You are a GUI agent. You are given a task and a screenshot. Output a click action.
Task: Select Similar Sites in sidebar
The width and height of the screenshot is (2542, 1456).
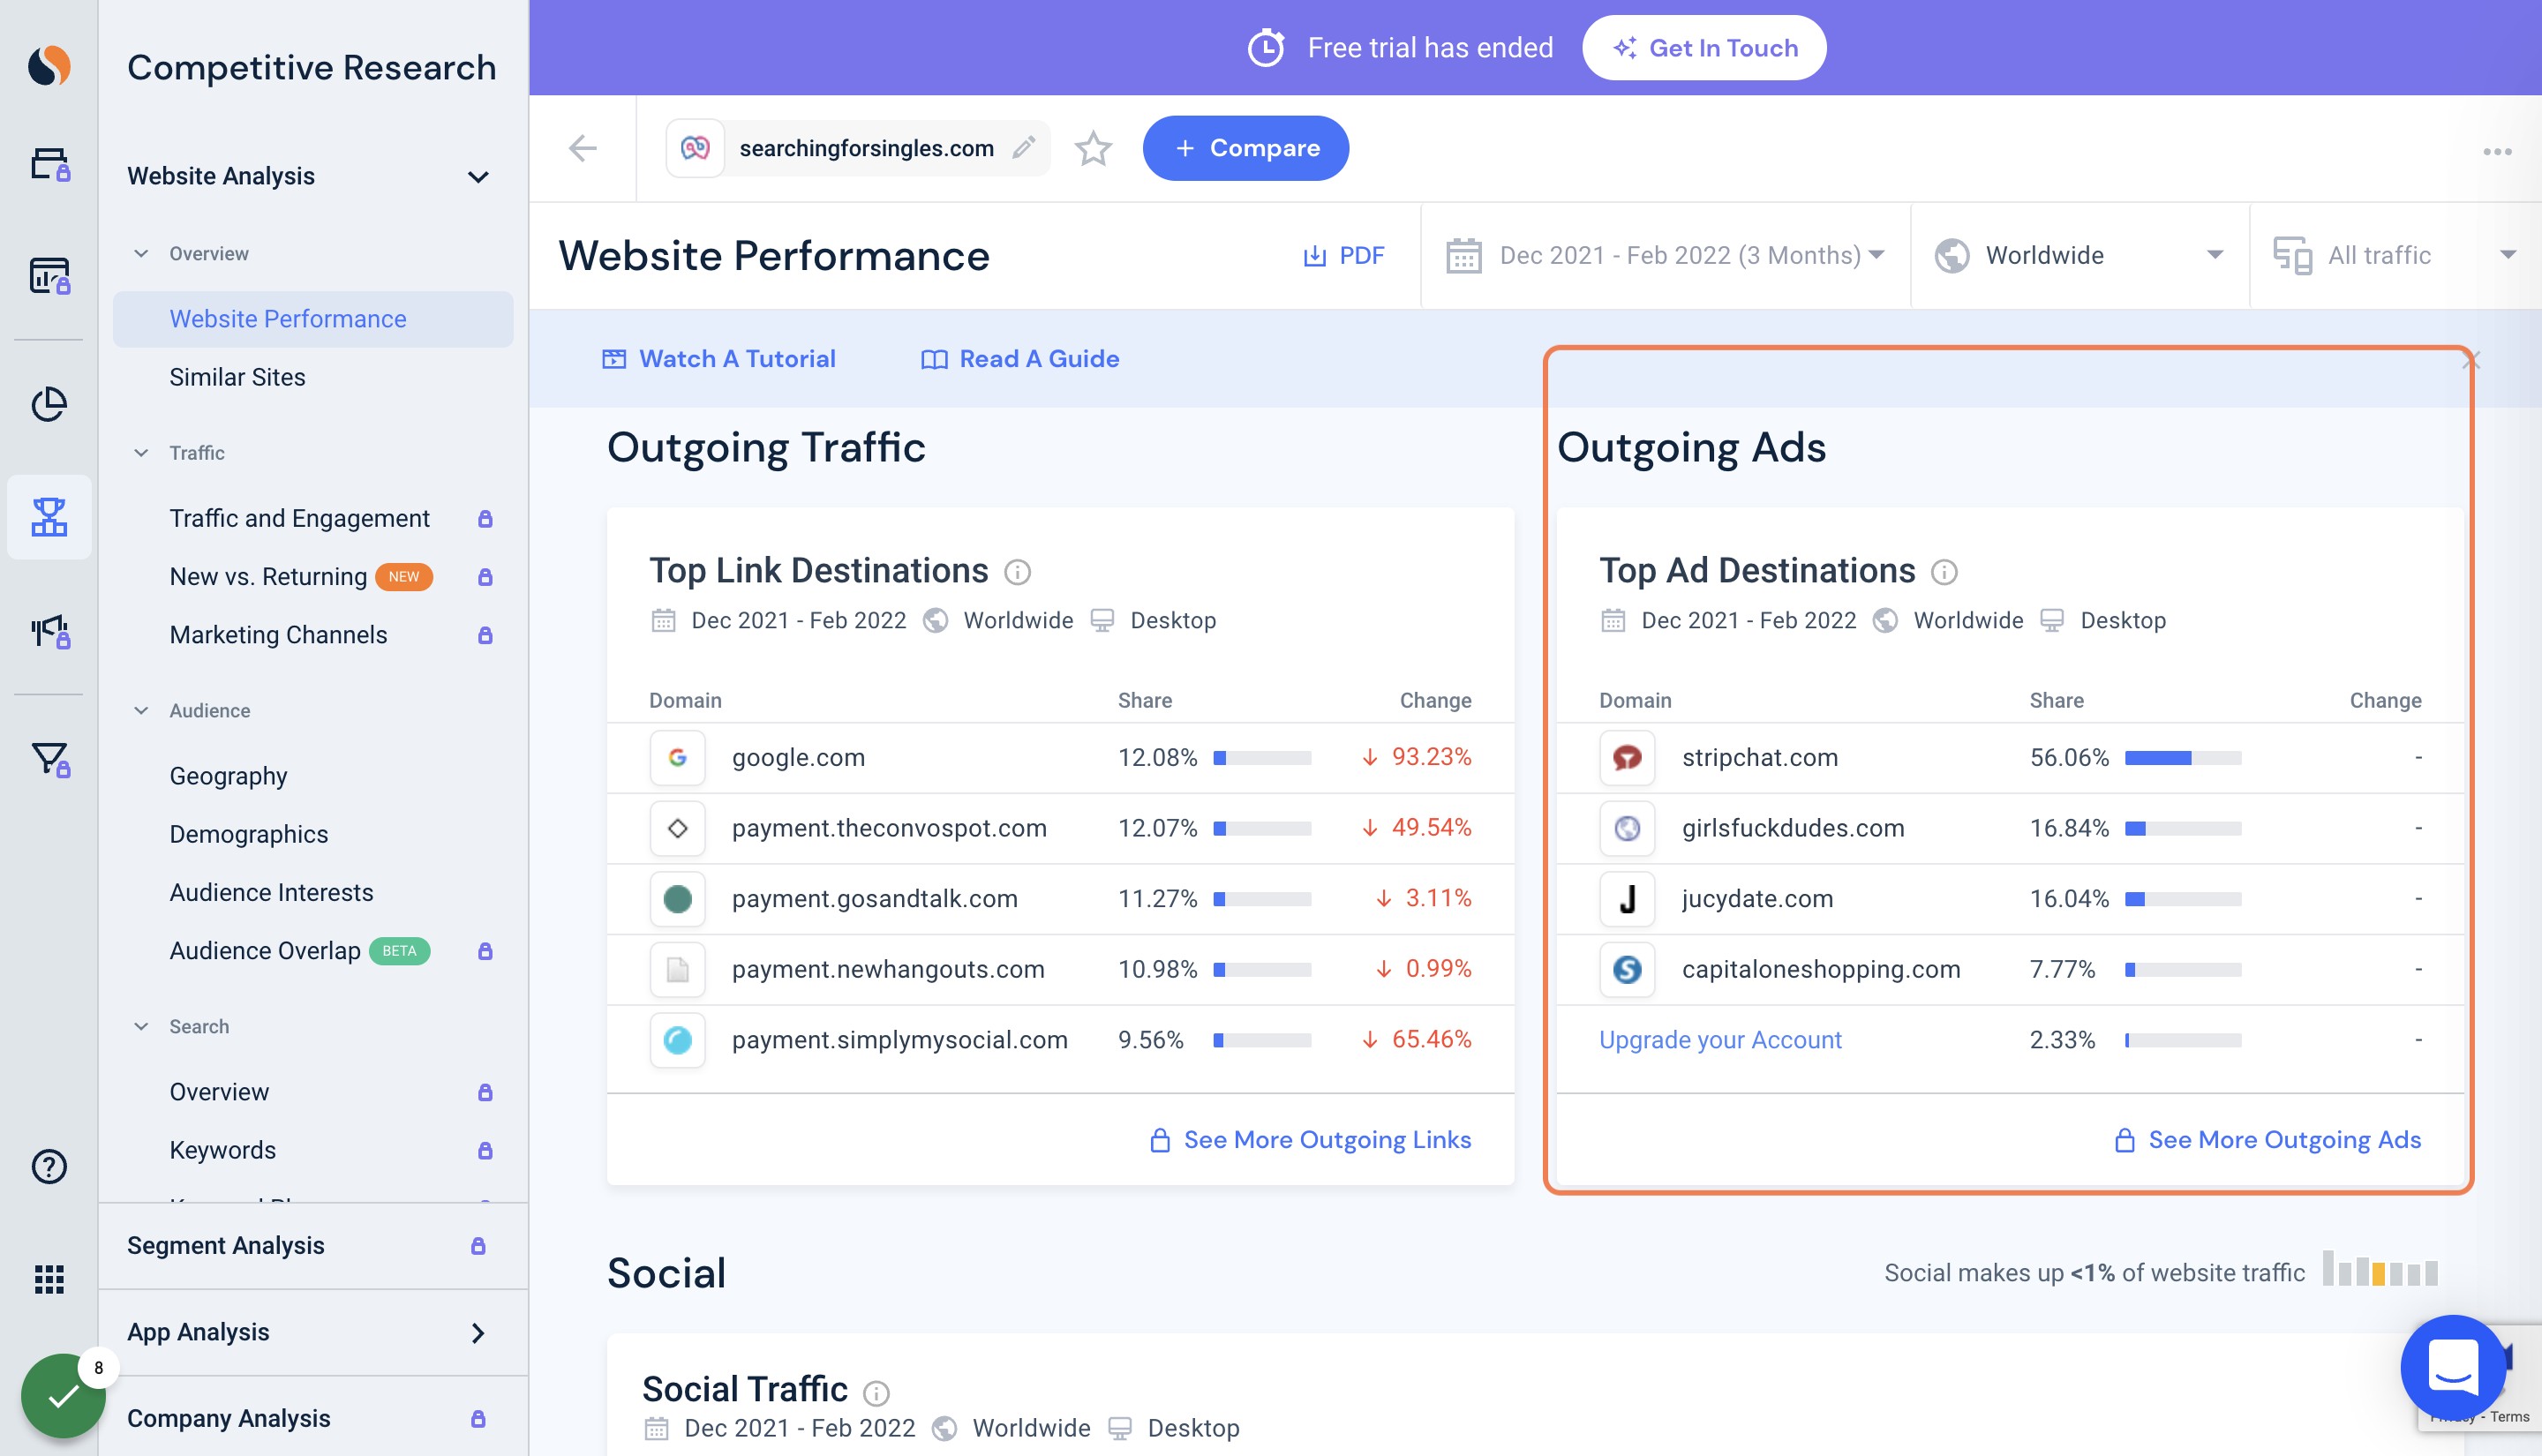pyautogui.click(x=237, y=377)
